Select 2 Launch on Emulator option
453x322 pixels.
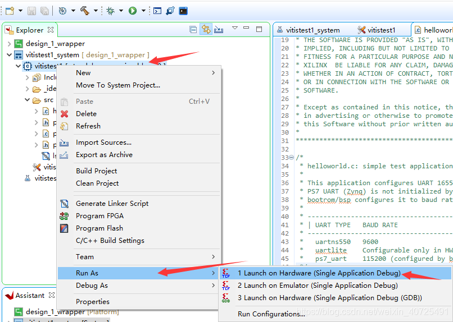(335, 286)
